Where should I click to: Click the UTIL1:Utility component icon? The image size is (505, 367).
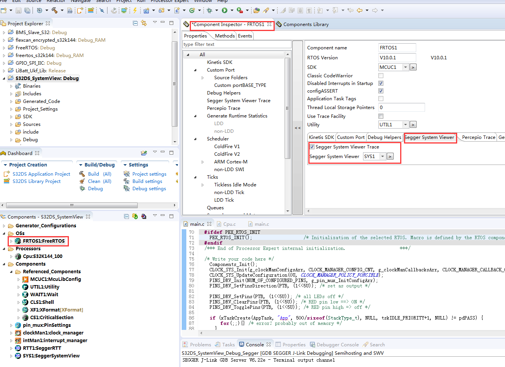pos(25,287)
